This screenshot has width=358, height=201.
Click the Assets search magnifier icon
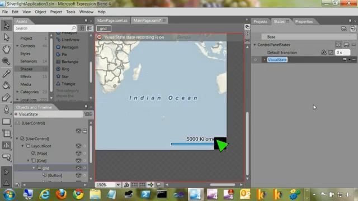(73, 28)
